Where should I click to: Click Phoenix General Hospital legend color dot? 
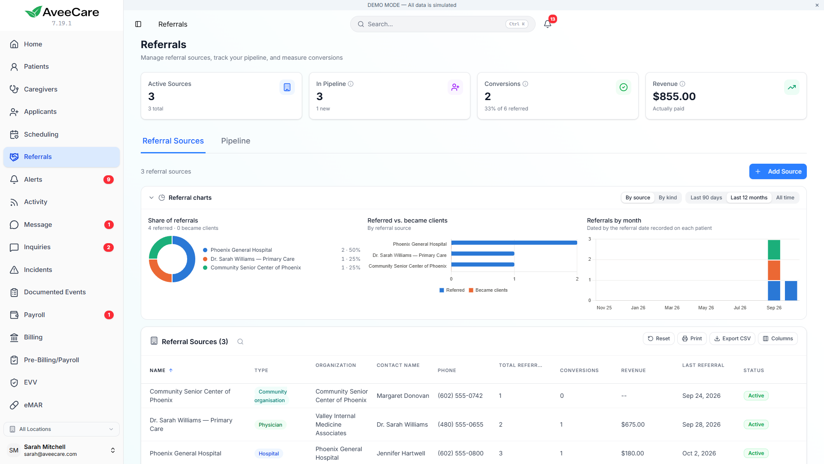coord(205,250)
